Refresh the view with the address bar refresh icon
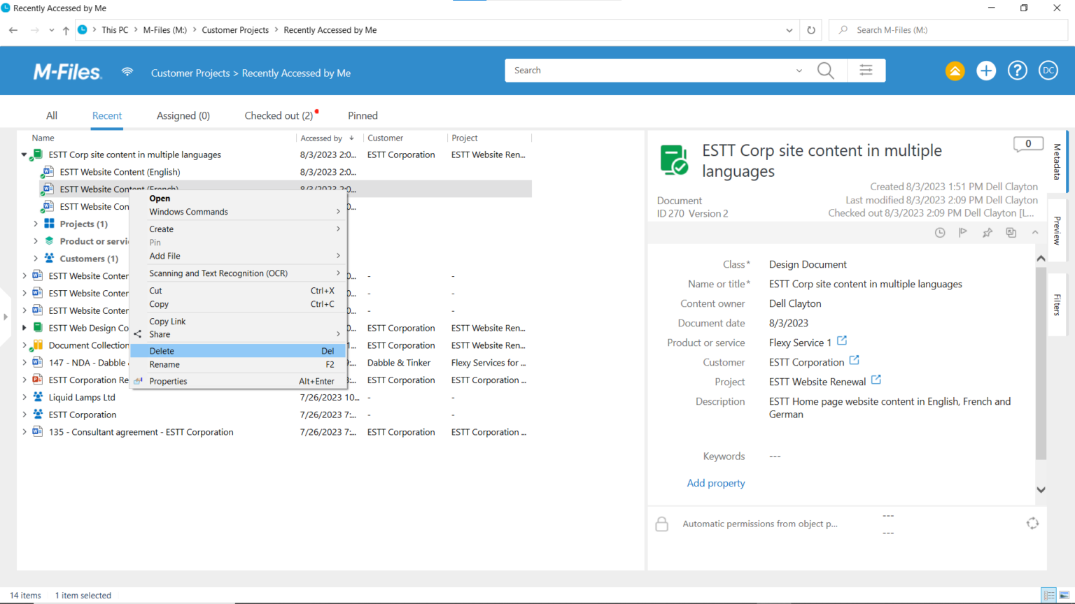 pos(810,29)
